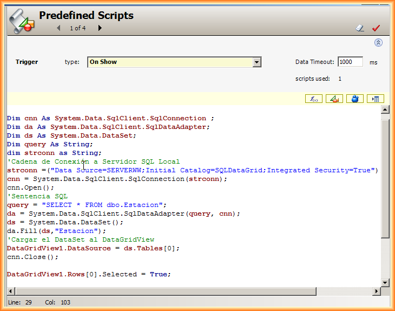Advance to the next script page
Viewport: 395px width, 311px height.
coord(100,28)
